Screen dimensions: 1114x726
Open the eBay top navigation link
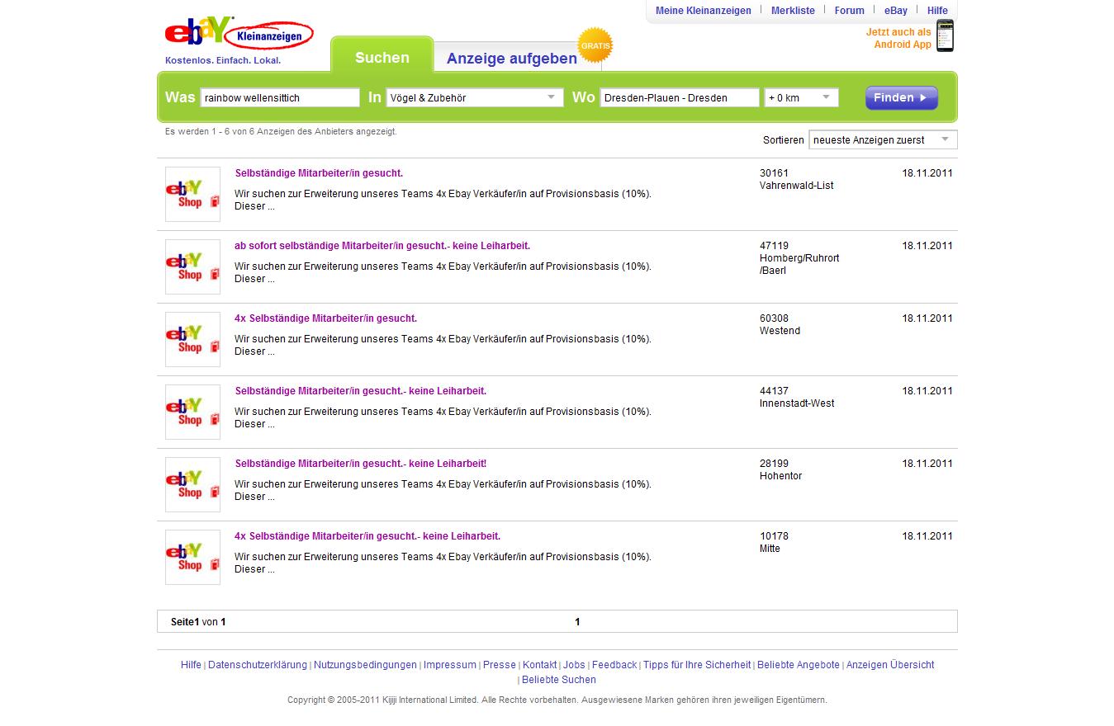tap(896, 11)
